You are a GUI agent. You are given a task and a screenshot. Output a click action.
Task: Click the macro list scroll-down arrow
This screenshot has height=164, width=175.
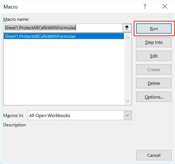[x=128, y=101]
